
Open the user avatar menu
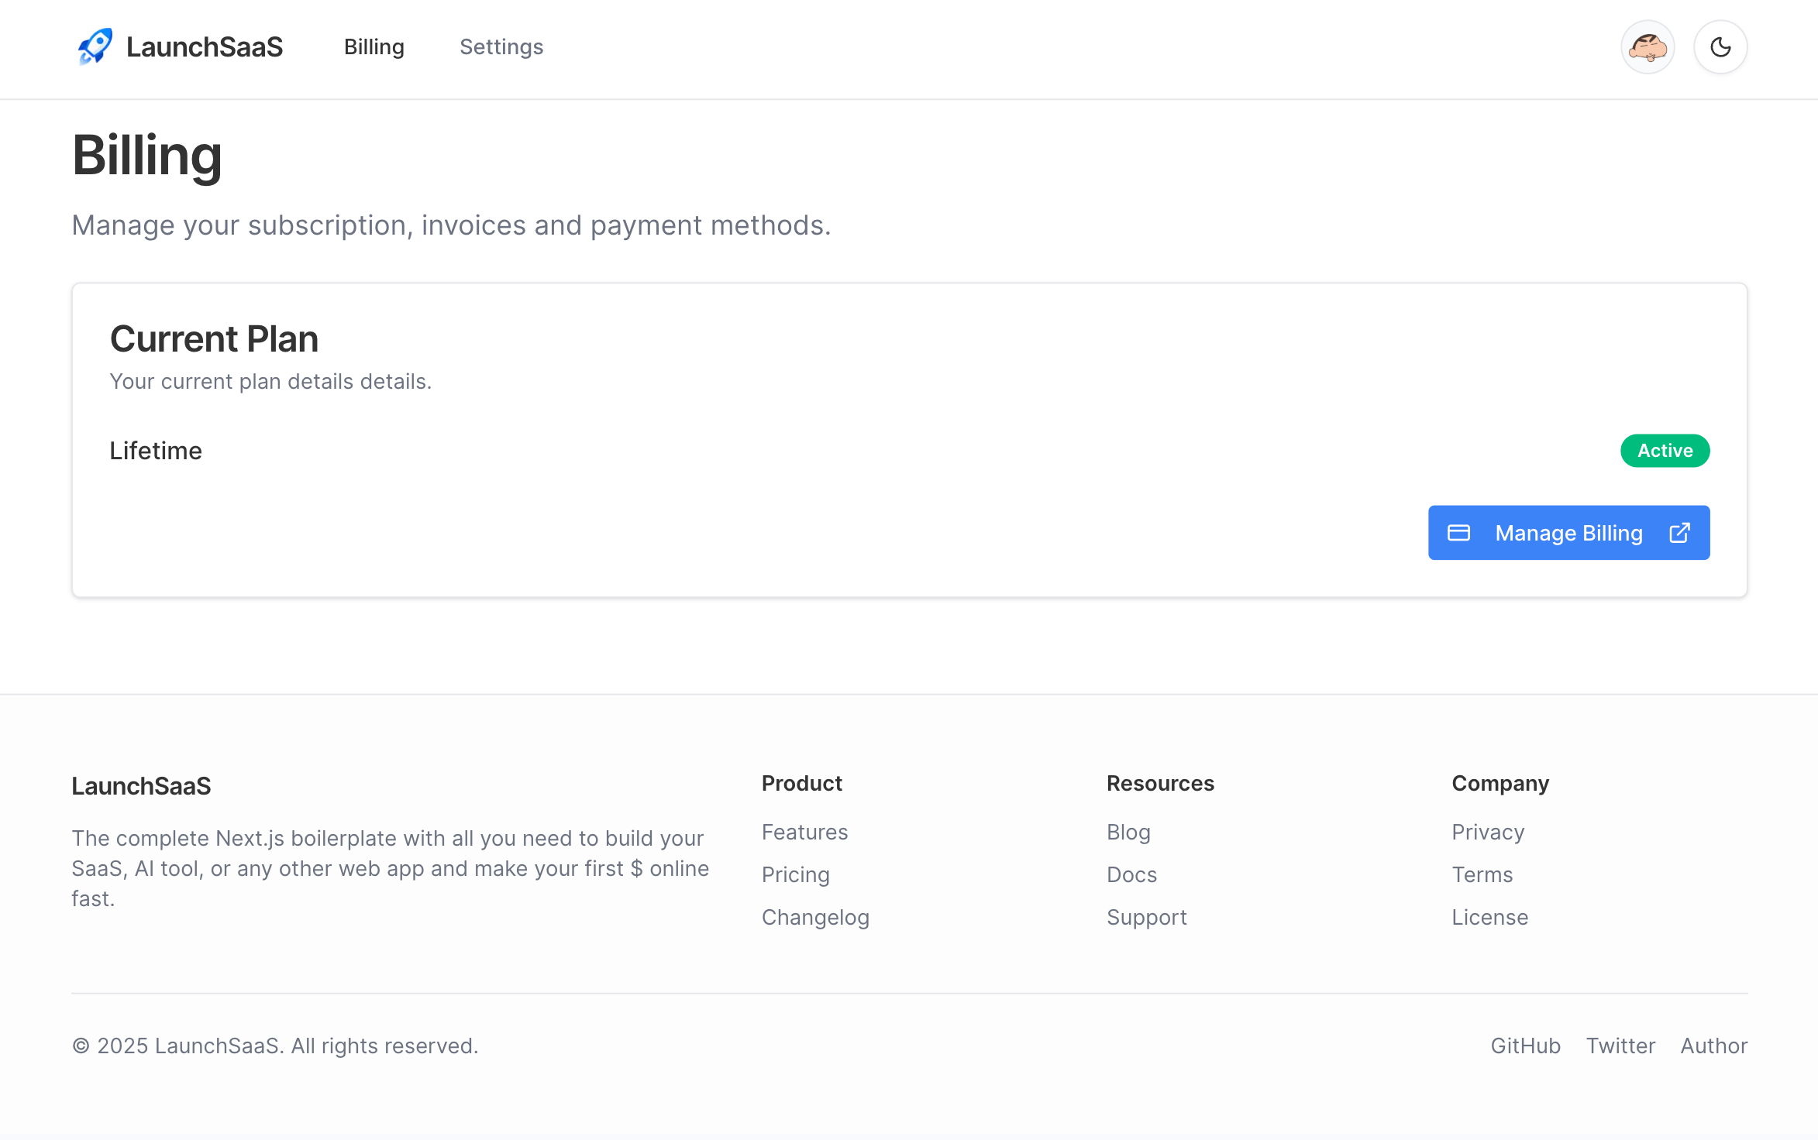tap(1647, 47)
